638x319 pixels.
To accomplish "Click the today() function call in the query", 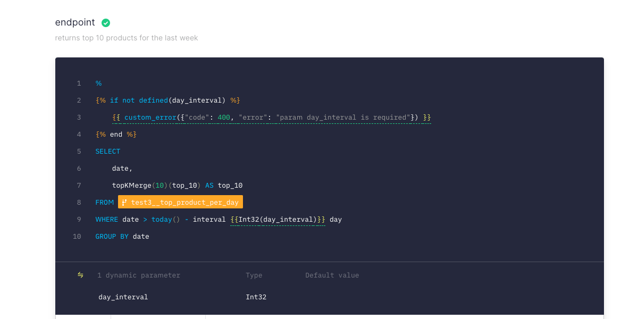I will tap(166, 220).
